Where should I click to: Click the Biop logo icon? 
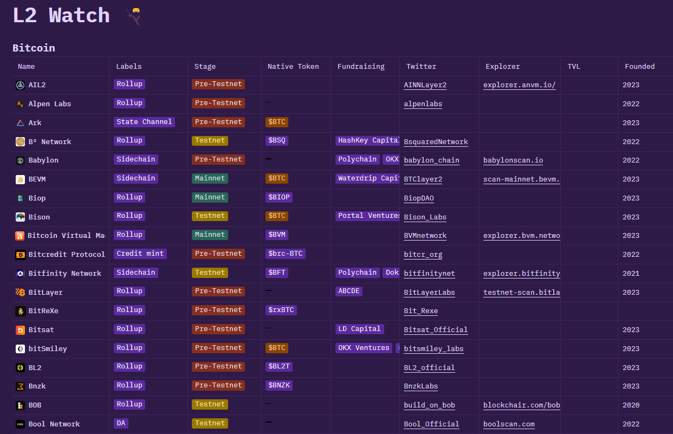(20, 198)
